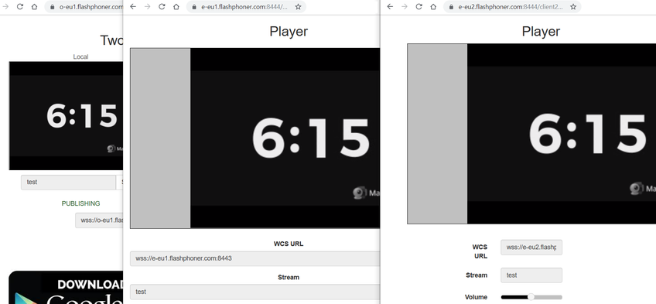Go forward in the e-eu1 Player window

tap(147, 7)
